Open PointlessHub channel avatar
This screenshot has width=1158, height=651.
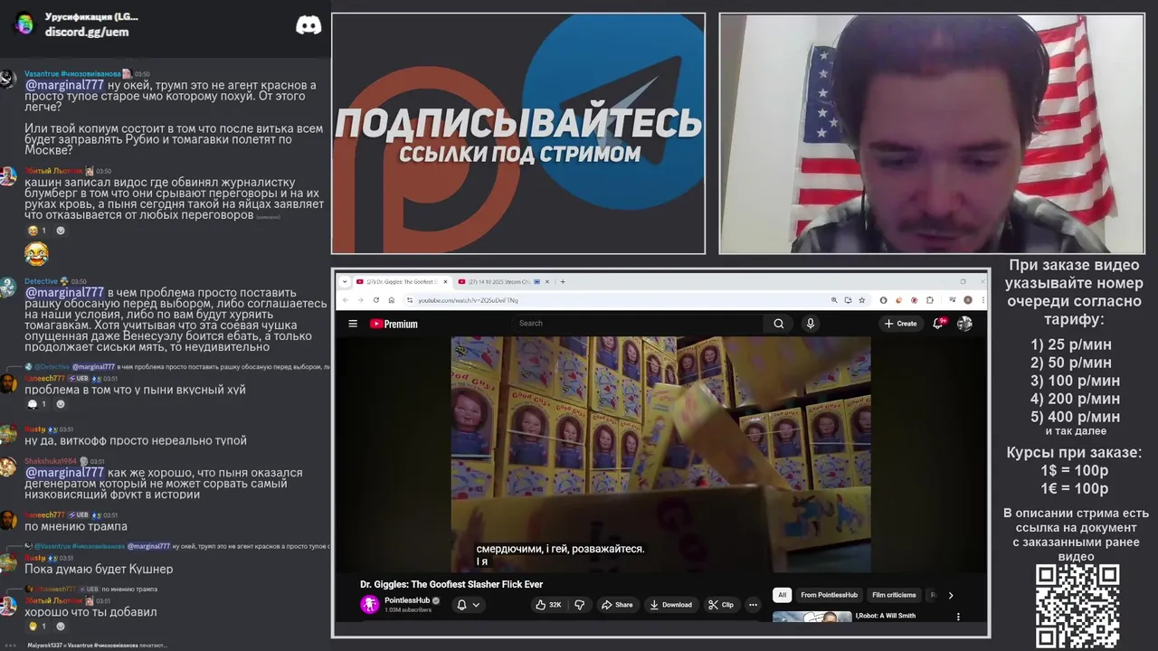coord(369,605)
